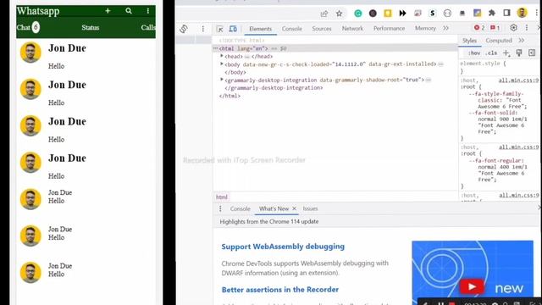
Task: Open the Issues tab in the drawer
Action: 310,208
